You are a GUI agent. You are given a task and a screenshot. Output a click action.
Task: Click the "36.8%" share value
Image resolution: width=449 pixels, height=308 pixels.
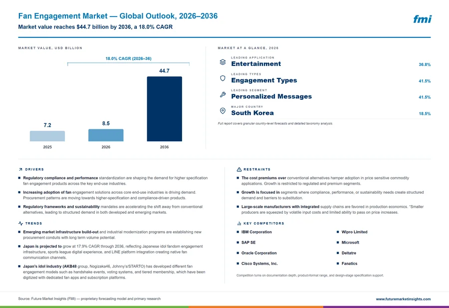click(425, 64)
